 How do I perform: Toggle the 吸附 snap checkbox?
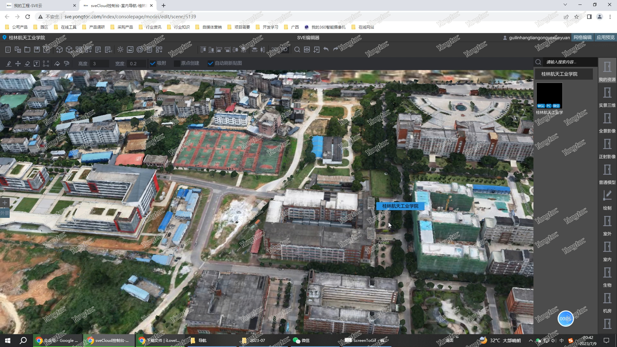153,63
